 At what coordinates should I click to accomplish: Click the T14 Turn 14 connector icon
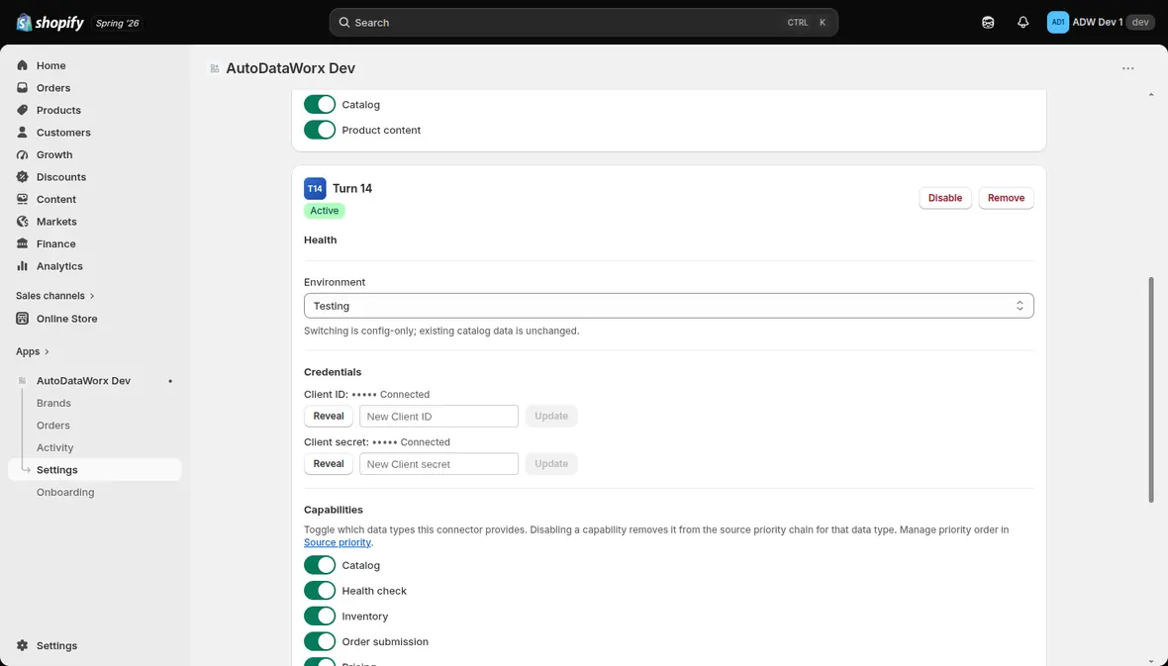[315, 188]
